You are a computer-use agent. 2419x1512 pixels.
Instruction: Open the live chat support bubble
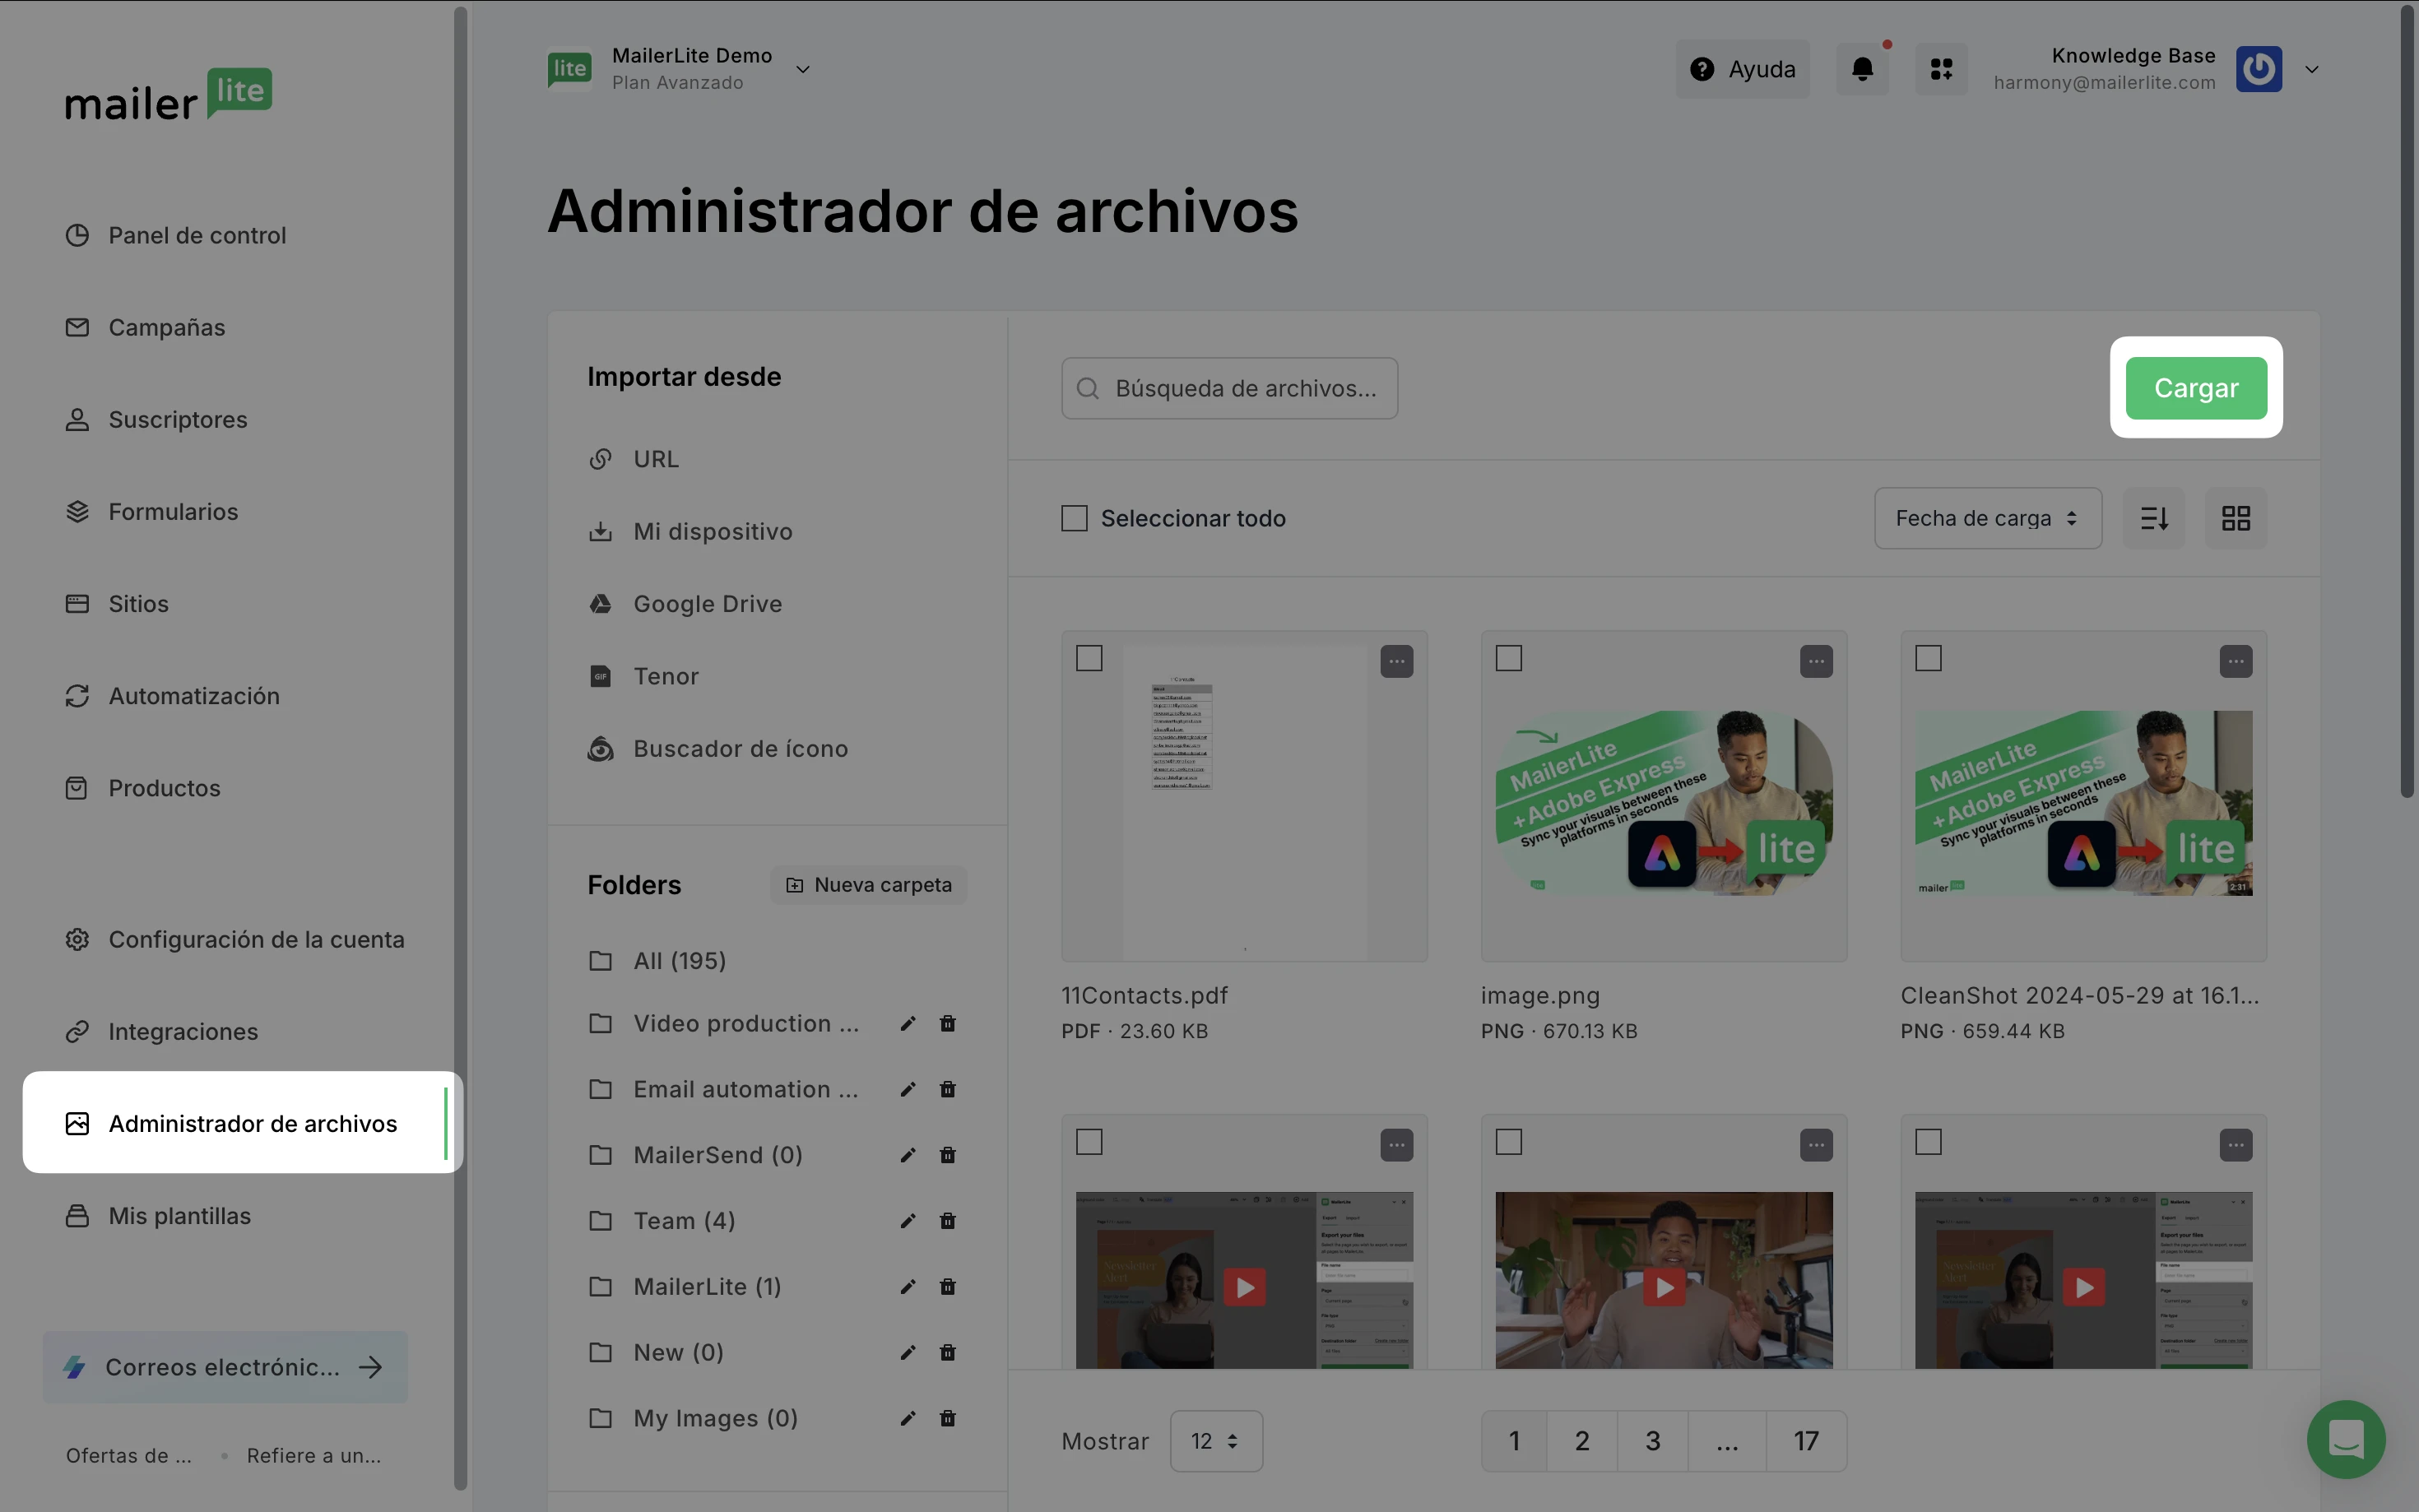pyautogui.click(x=2346, y=1439)
